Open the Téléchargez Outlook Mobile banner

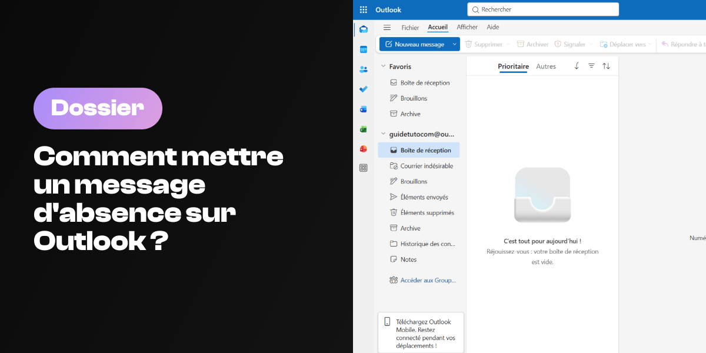(421, 334)
